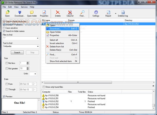
Task: Select the ftp://10.9.0.254 row
Action: 97,107
